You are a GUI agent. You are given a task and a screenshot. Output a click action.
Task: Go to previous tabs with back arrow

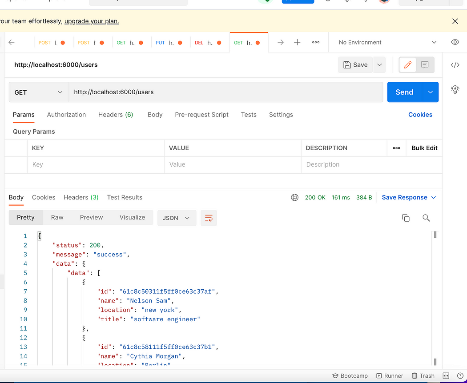(12, 42)
